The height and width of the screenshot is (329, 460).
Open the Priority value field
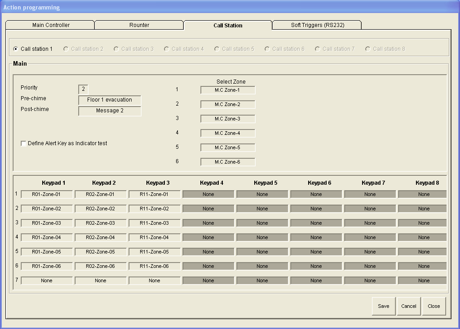tap(83, 89)
